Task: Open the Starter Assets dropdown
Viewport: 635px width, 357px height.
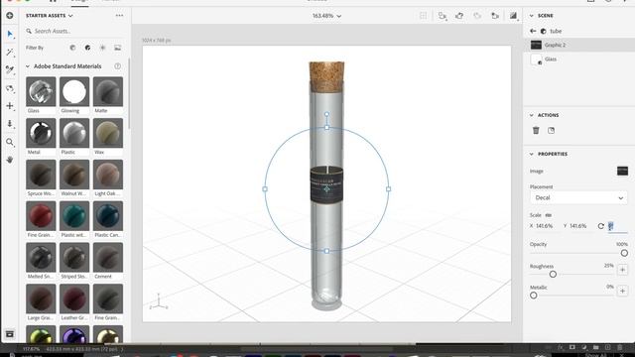Action: (49, 16)
